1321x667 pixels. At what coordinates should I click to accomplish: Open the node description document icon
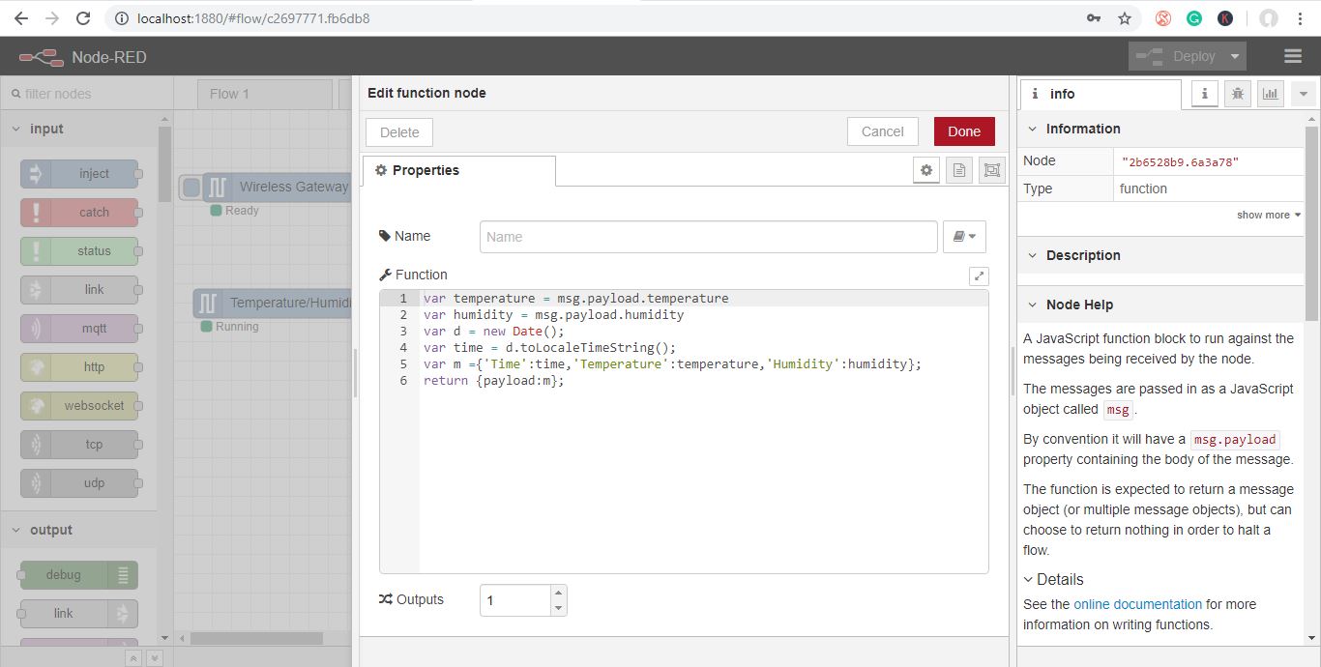(x=959, y=170)
